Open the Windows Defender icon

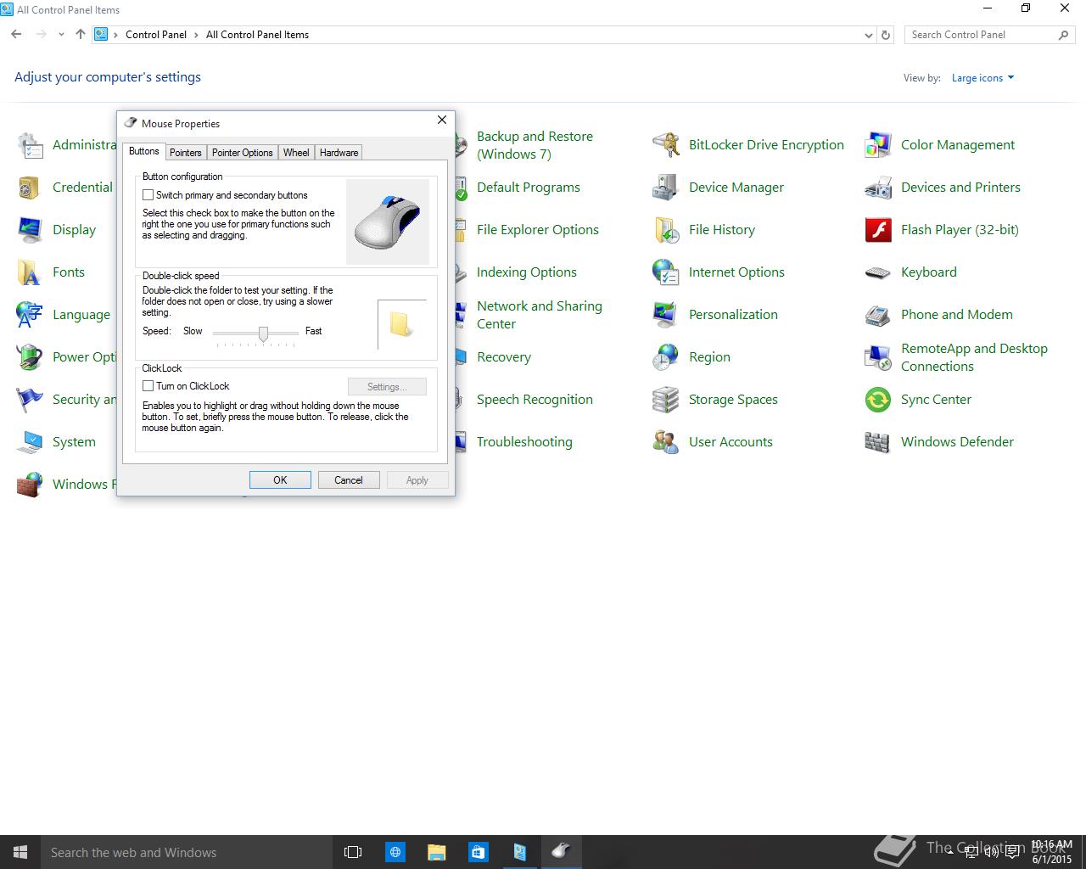click(877, 442)
